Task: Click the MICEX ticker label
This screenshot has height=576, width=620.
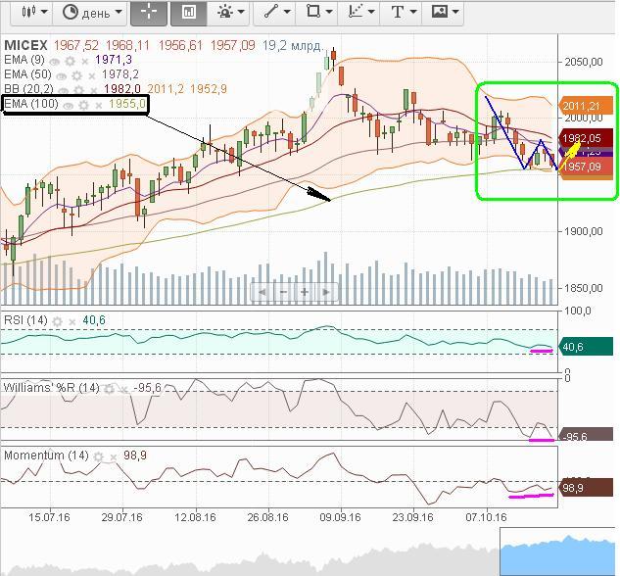Action: pos(25,45)
